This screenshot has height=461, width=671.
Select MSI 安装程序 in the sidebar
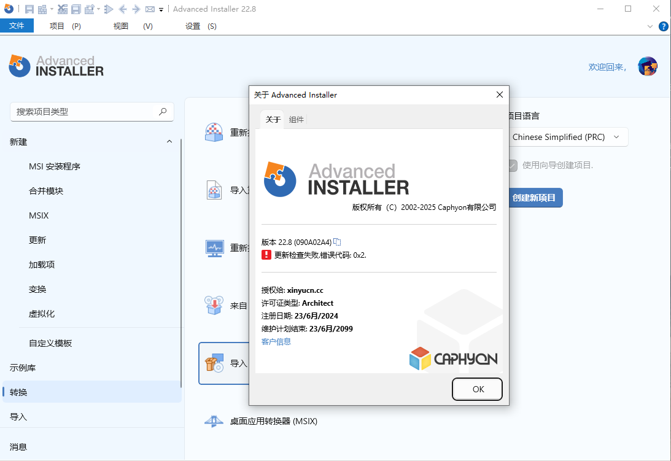(55, 166)
